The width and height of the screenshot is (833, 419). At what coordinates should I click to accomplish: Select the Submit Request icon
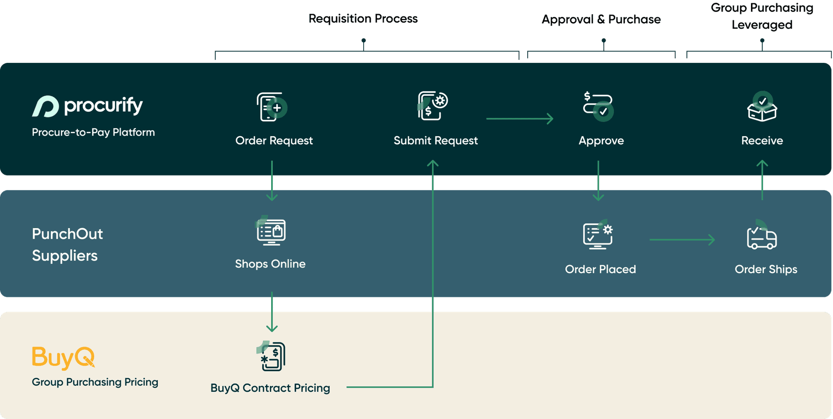click(433, 106)
